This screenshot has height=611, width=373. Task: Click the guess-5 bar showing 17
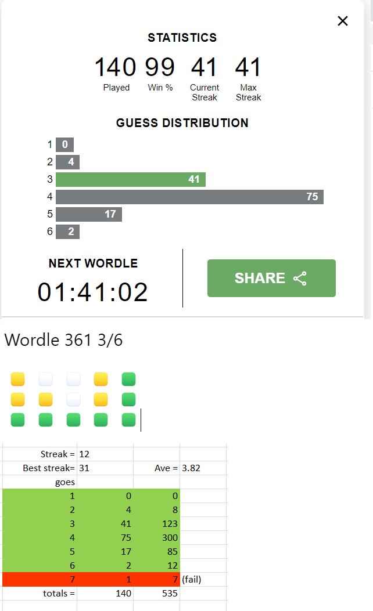coord(89,214)
